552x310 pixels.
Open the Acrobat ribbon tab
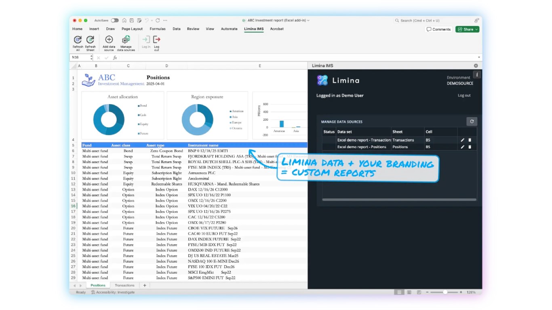(277, 29)
